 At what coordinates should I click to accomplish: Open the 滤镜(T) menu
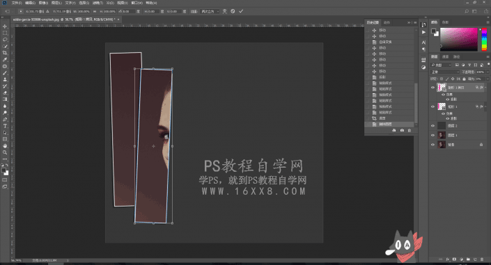pos(98,3)
